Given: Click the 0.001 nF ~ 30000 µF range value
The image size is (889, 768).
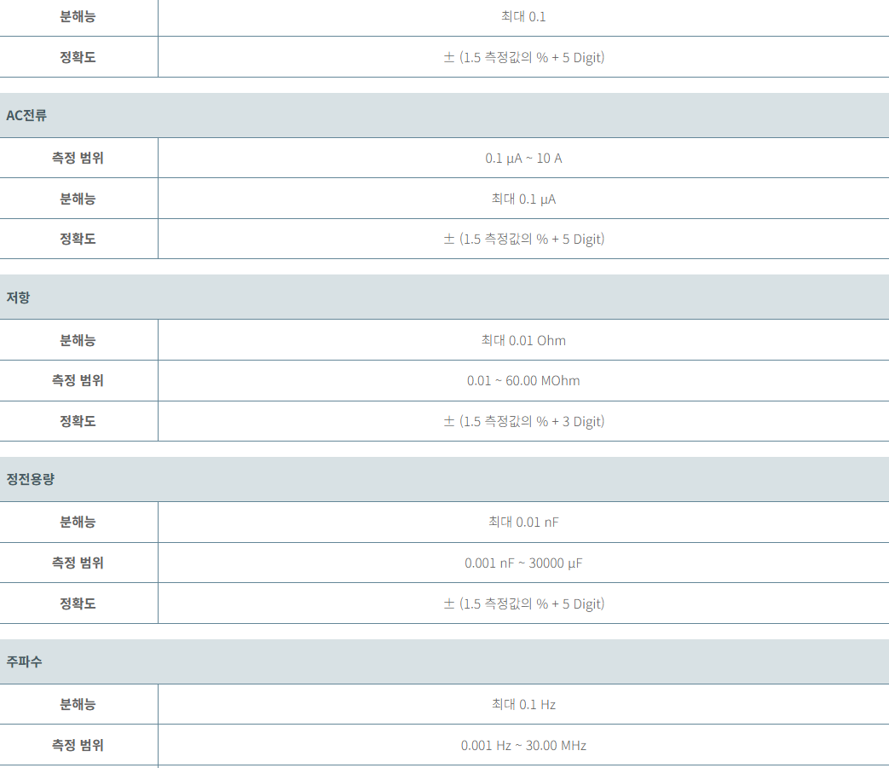Looking at the screenshot, I should 523,563.
